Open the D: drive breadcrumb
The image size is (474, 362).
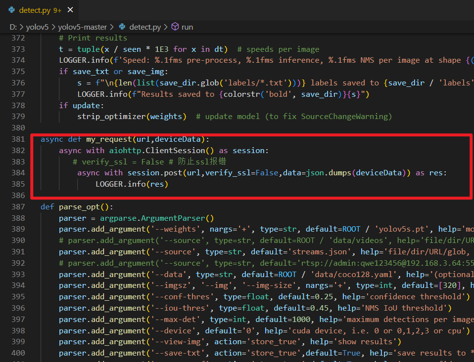tap(13, 27)
